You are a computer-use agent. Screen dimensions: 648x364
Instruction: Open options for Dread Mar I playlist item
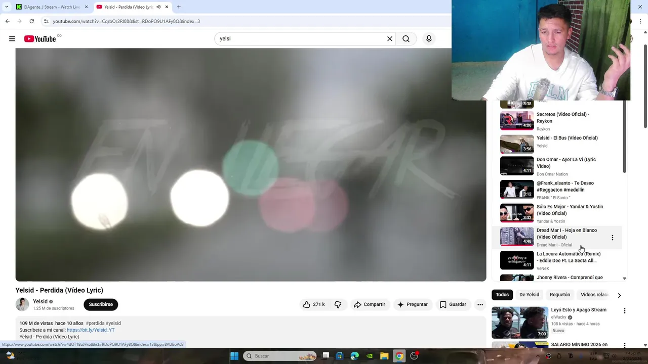click(612, 238)
